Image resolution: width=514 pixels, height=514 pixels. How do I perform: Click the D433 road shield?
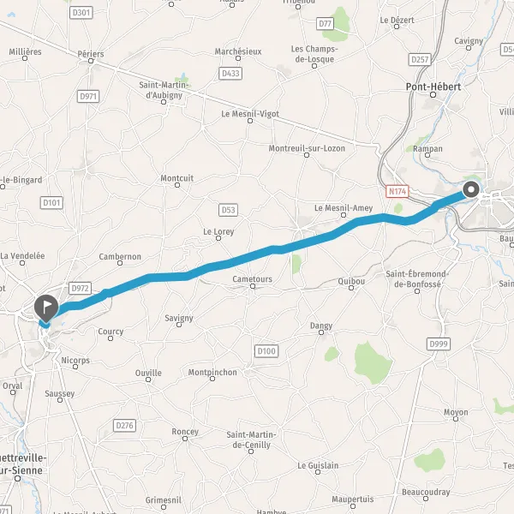click(x=230, y=74)
